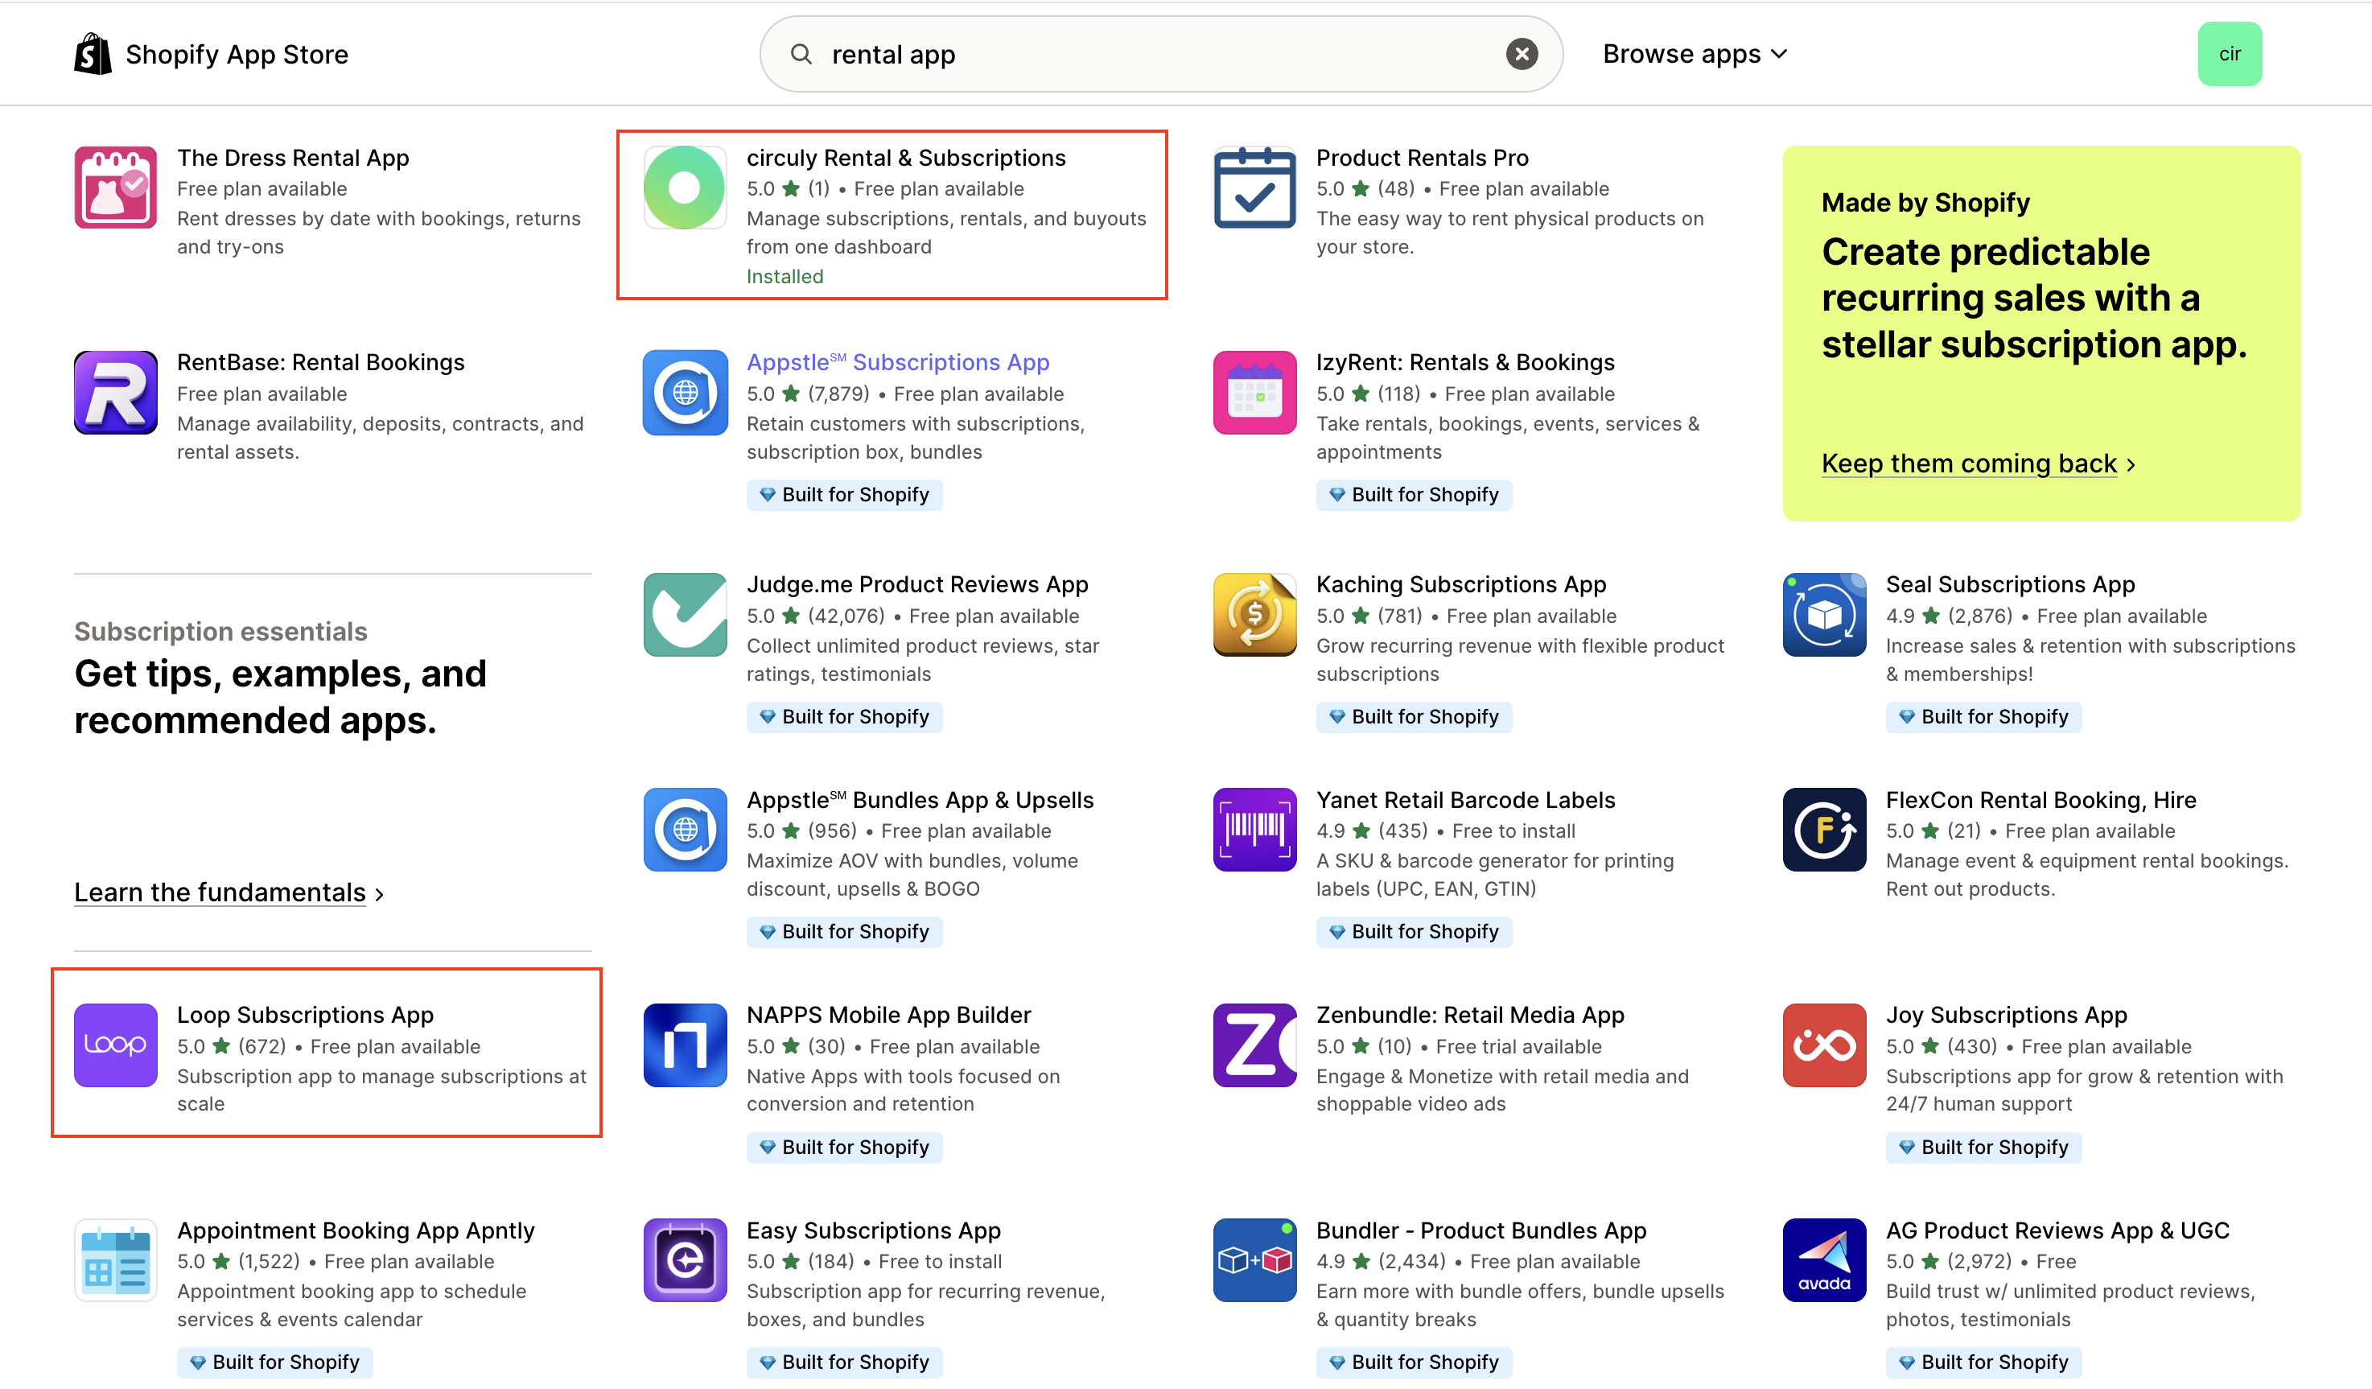Follow the Learn the fundamentals link
The width and height of the screenshot is (2372, 1389).
point(229,892)
